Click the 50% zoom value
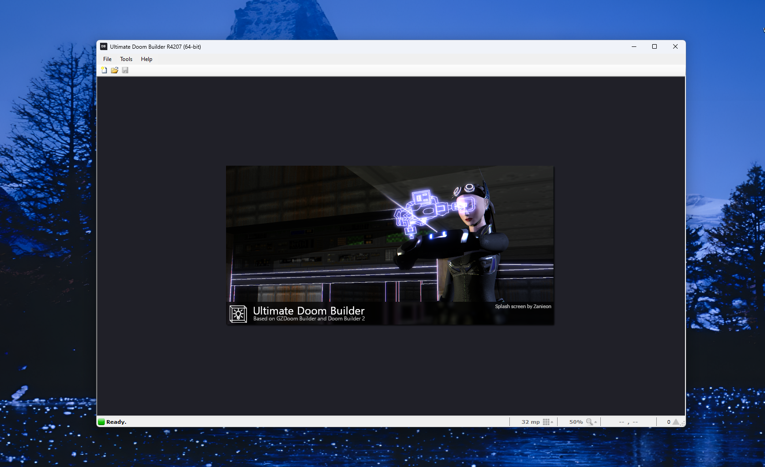Image resolution: width=765 pixels, height=467 pixels. pyautogui.click(x=576, y=422)
